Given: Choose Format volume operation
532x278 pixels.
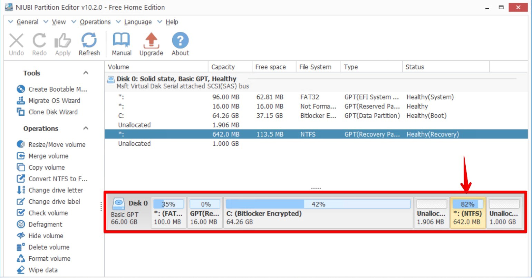Looking at the screenshot, I should click(x=43, y=258).
